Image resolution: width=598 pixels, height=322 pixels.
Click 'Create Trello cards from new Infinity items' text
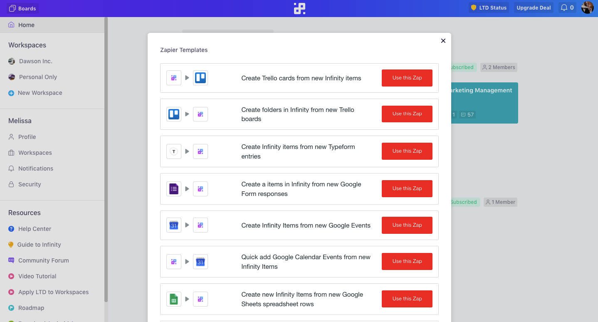point(301,78)
